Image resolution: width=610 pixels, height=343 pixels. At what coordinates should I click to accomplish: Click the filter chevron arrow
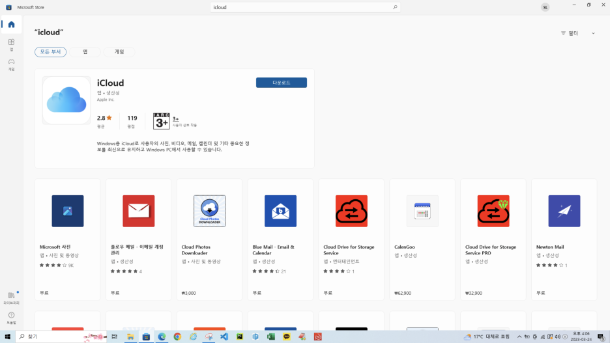593,33
